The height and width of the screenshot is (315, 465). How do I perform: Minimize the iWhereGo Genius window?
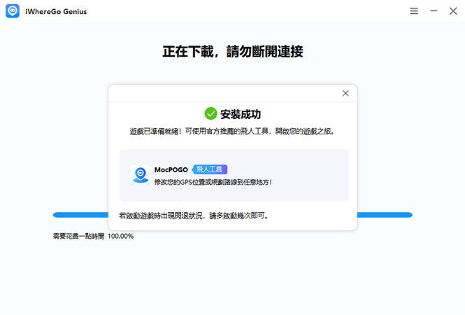point(434,11)
